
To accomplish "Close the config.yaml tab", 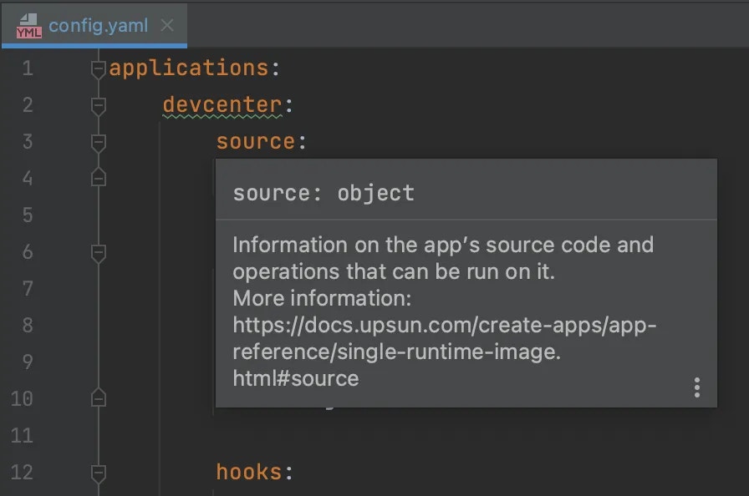I will click(x=166, y=25).
